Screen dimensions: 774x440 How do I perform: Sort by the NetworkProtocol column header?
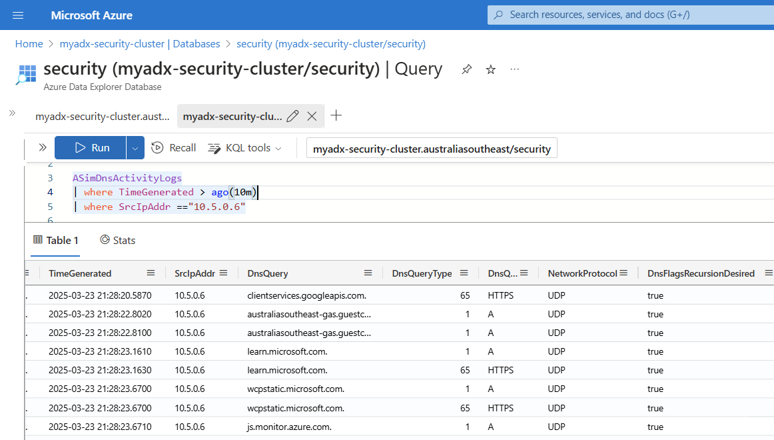pyautogui.click(x=582, y=273)
